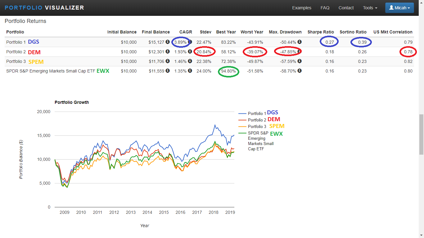Go to the Examples page

pos(302,8)
